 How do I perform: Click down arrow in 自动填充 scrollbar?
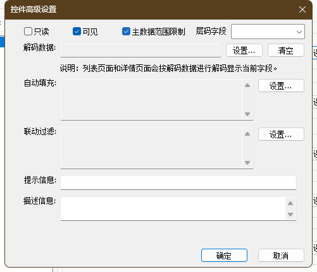point(247,114)
